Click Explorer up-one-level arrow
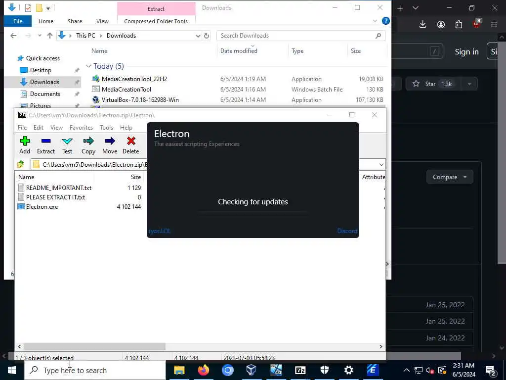This screenshot has width=506, height=380. tap(50, 36)
